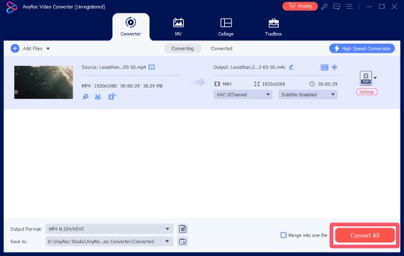Click the red Settings button
Image resolution: width=404 pixels, height=256 pixels.
tap(367, 92)
